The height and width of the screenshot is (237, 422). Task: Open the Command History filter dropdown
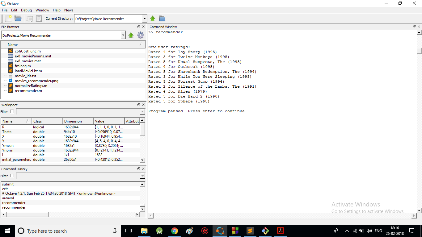pos(142,176)
